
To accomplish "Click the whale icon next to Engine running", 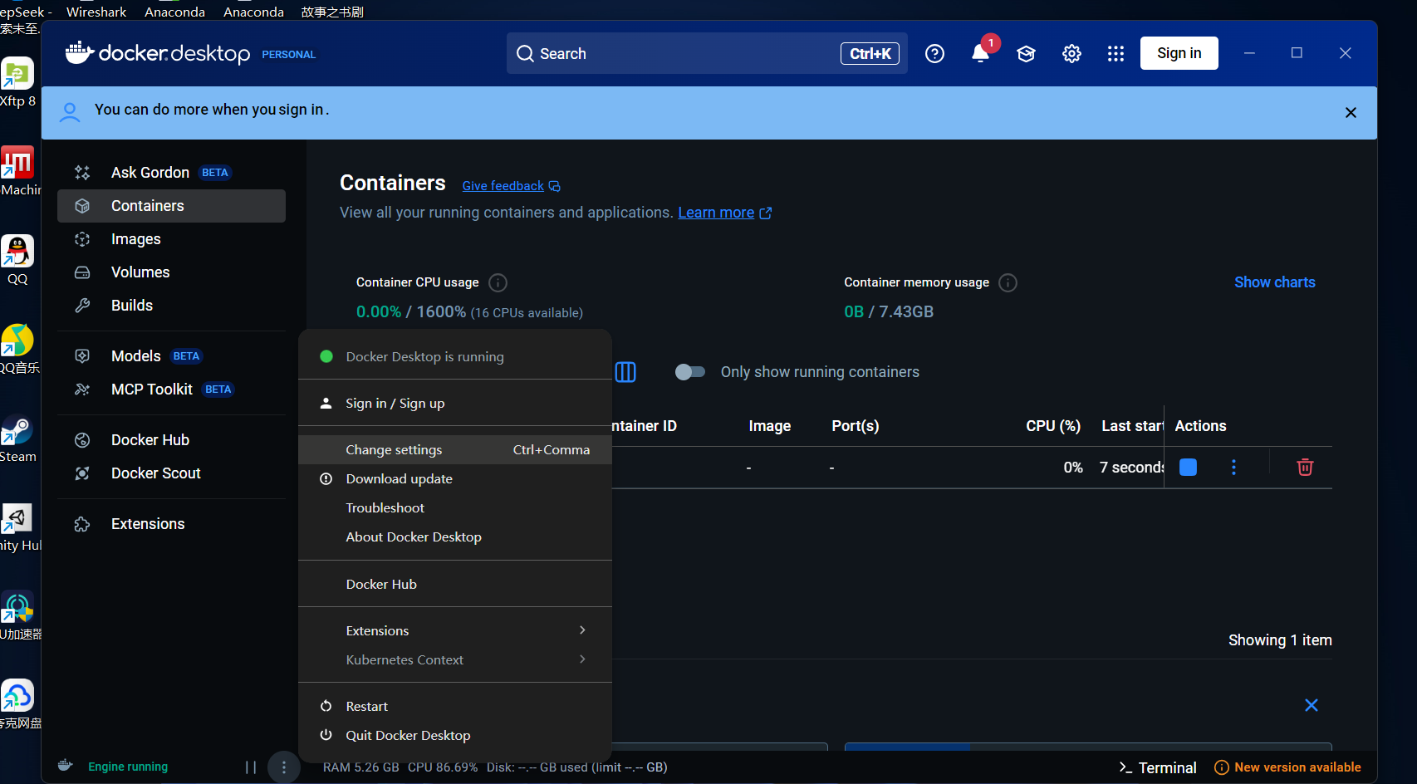I will pyautogui.click(x=66, y=766).
